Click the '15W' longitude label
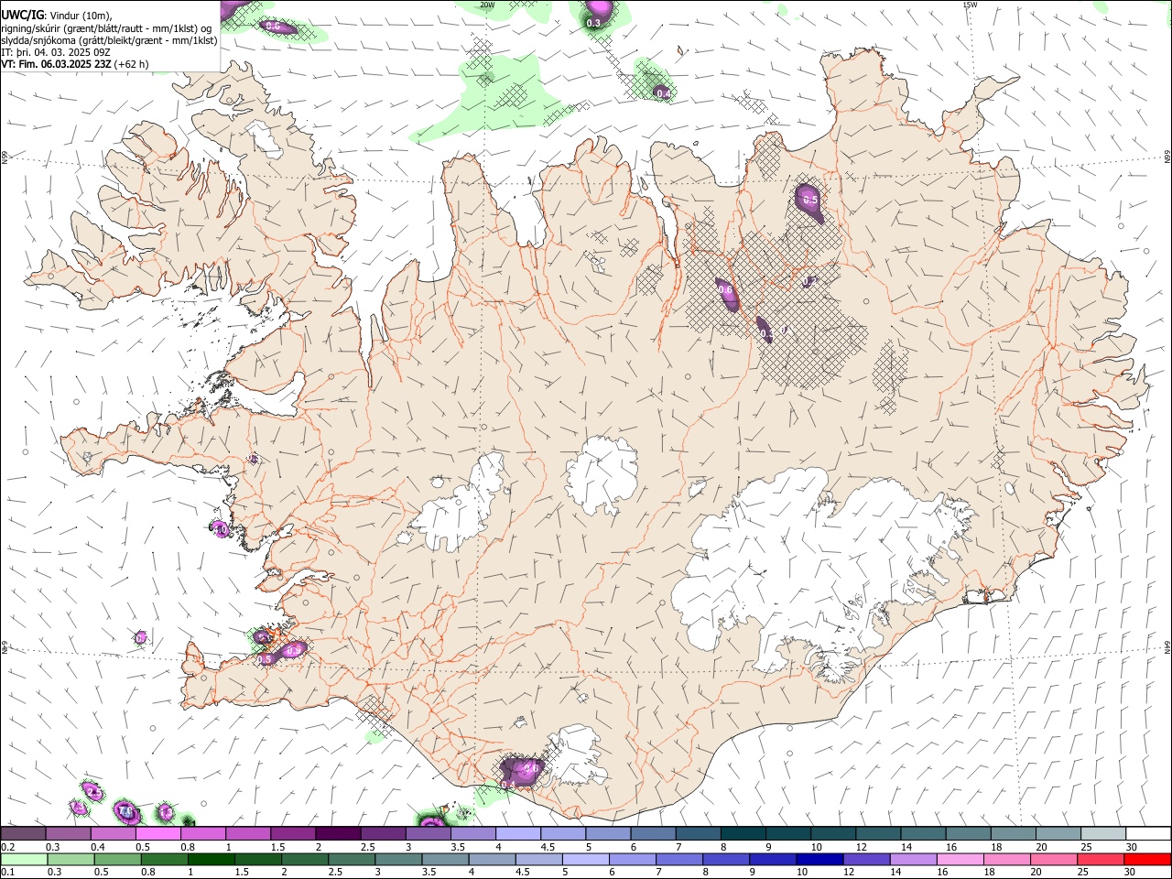 (970, 5)
